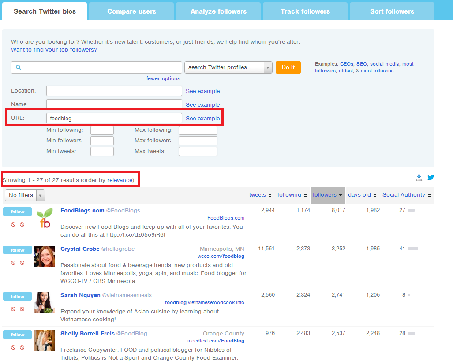
Task: Open Shelly Borrell Freis's profile photo
Action: (44, 341)
